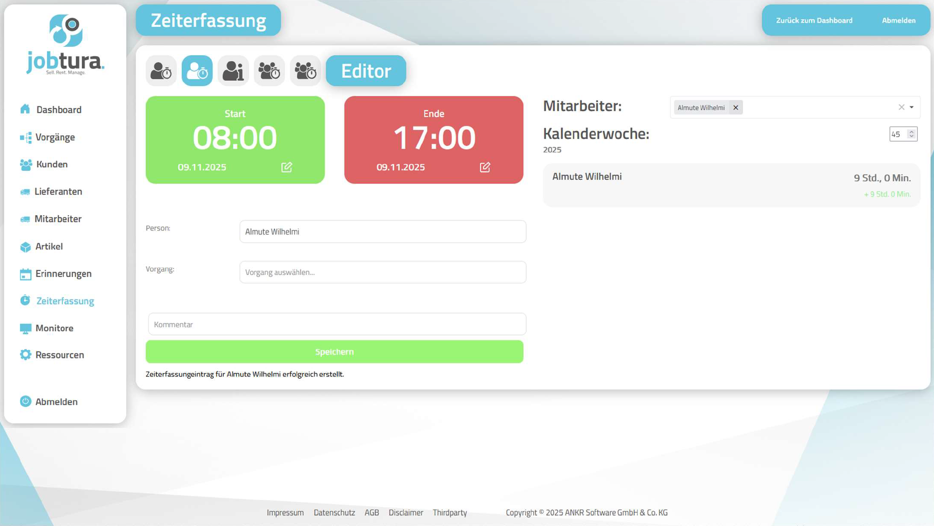This screenshot has width=934, height=526.
Task: Open the Datenschutz footer link
Action: 334,512
